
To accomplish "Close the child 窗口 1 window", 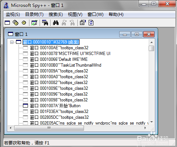I will tap(149, 34).
